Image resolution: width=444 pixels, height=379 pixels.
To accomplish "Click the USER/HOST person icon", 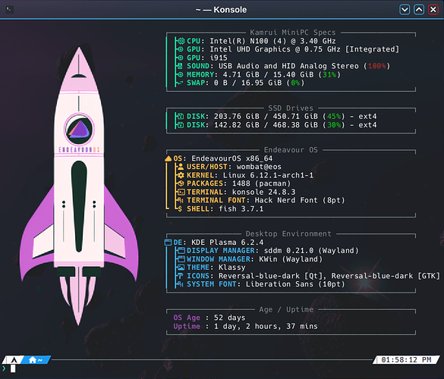I will 181,167.
